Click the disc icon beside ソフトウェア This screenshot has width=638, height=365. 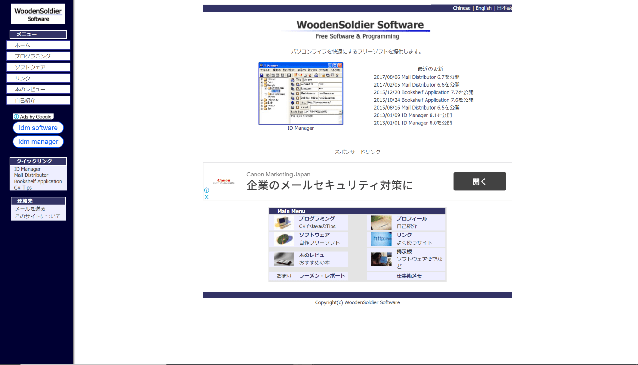point(283,239)
